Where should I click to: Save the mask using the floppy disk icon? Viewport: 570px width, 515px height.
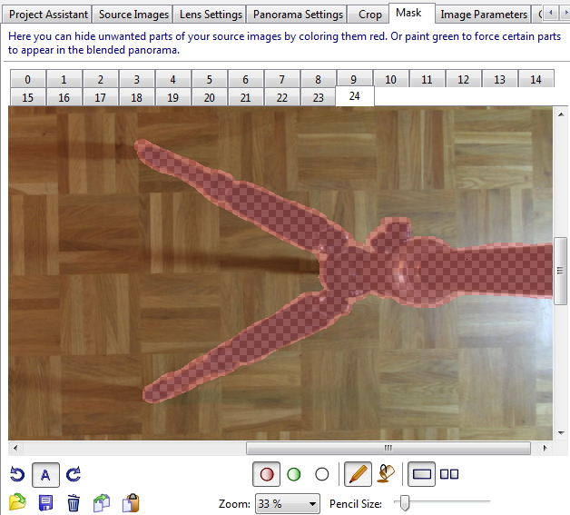[x=45, y=502]
